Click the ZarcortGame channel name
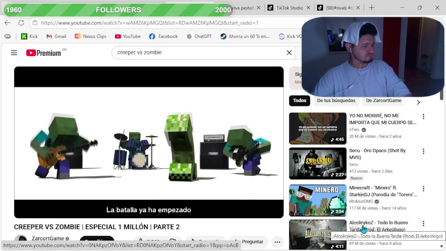Viewport: 446px width, 251px height. pos(48,239)
